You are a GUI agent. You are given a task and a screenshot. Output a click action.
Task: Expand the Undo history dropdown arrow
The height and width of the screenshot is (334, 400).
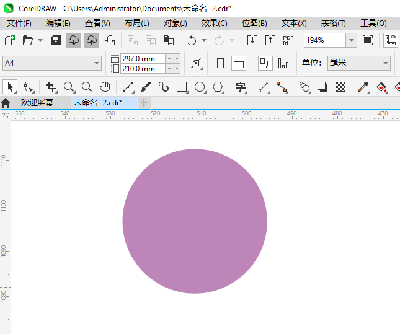[204, 40]
